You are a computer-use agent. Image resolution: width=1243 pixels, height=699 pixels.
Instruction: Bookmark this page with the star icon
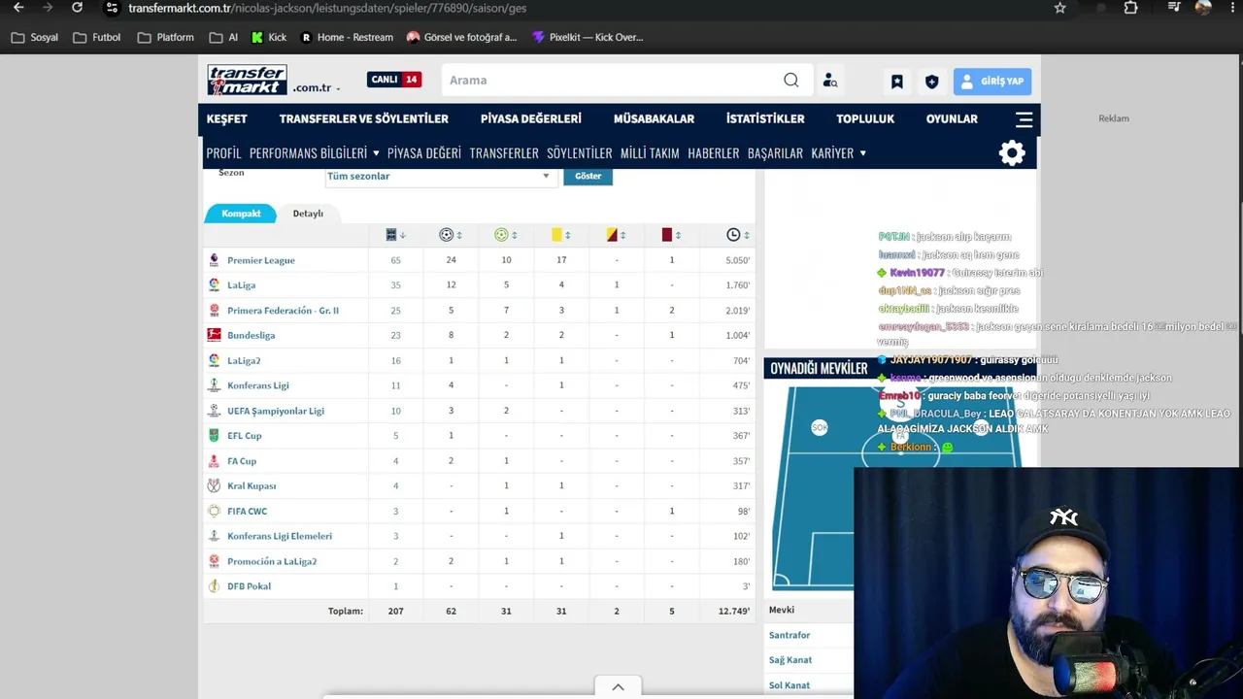(1059, 8)
